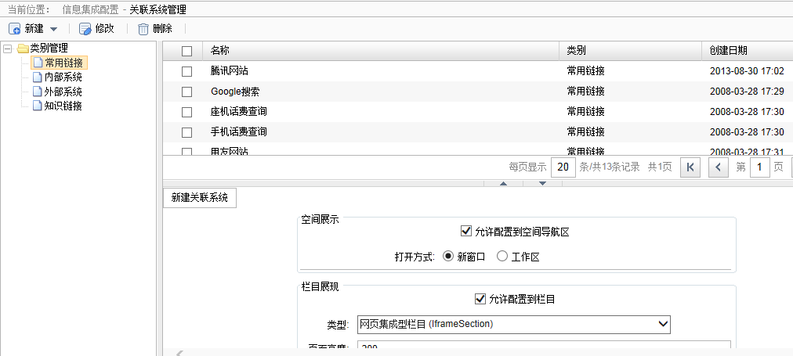
Task: Click 信息集成配置 in the breadcrumb
Action: pos(91,9)
